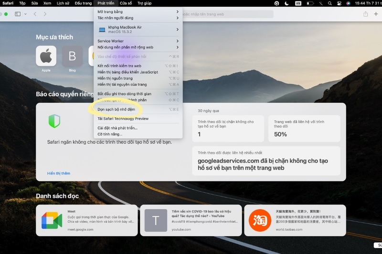Open the Meet reading list icon

tap(52, 220)
